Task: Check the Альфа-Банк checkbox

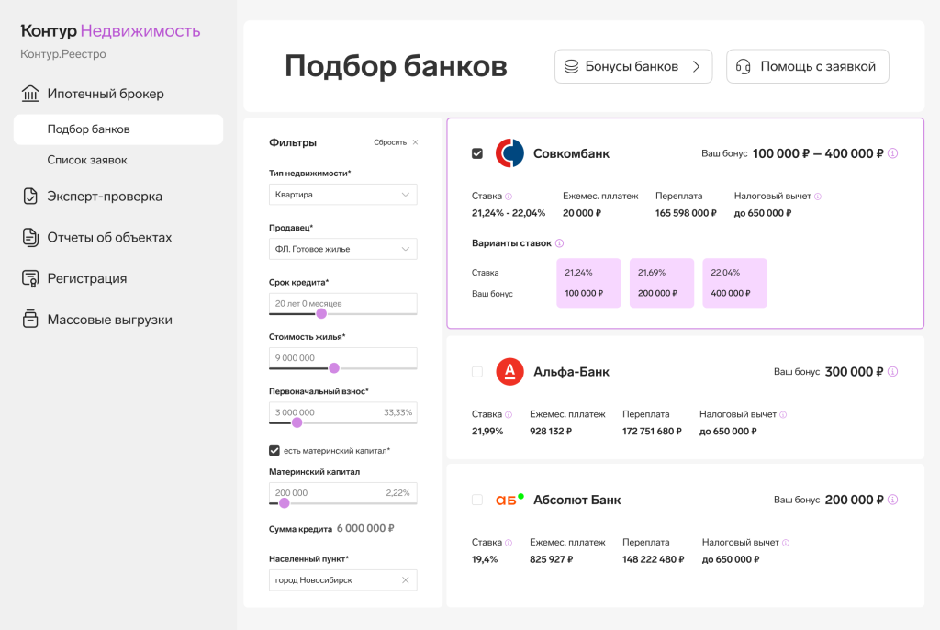Action: tap(477, 372)
